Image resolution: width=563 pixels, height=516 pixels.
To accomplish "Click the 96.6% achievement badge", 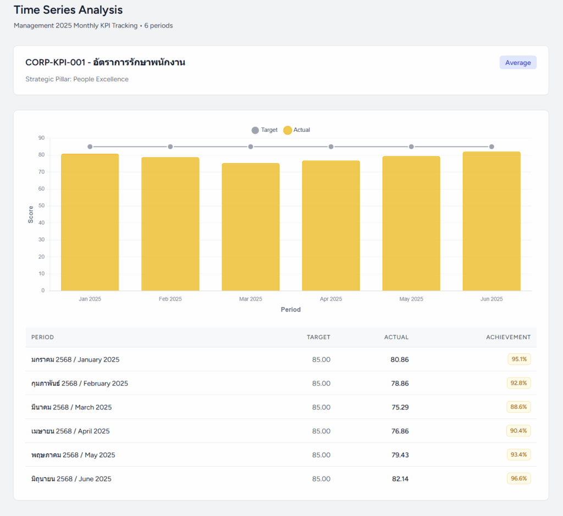I will click(518, 479).
